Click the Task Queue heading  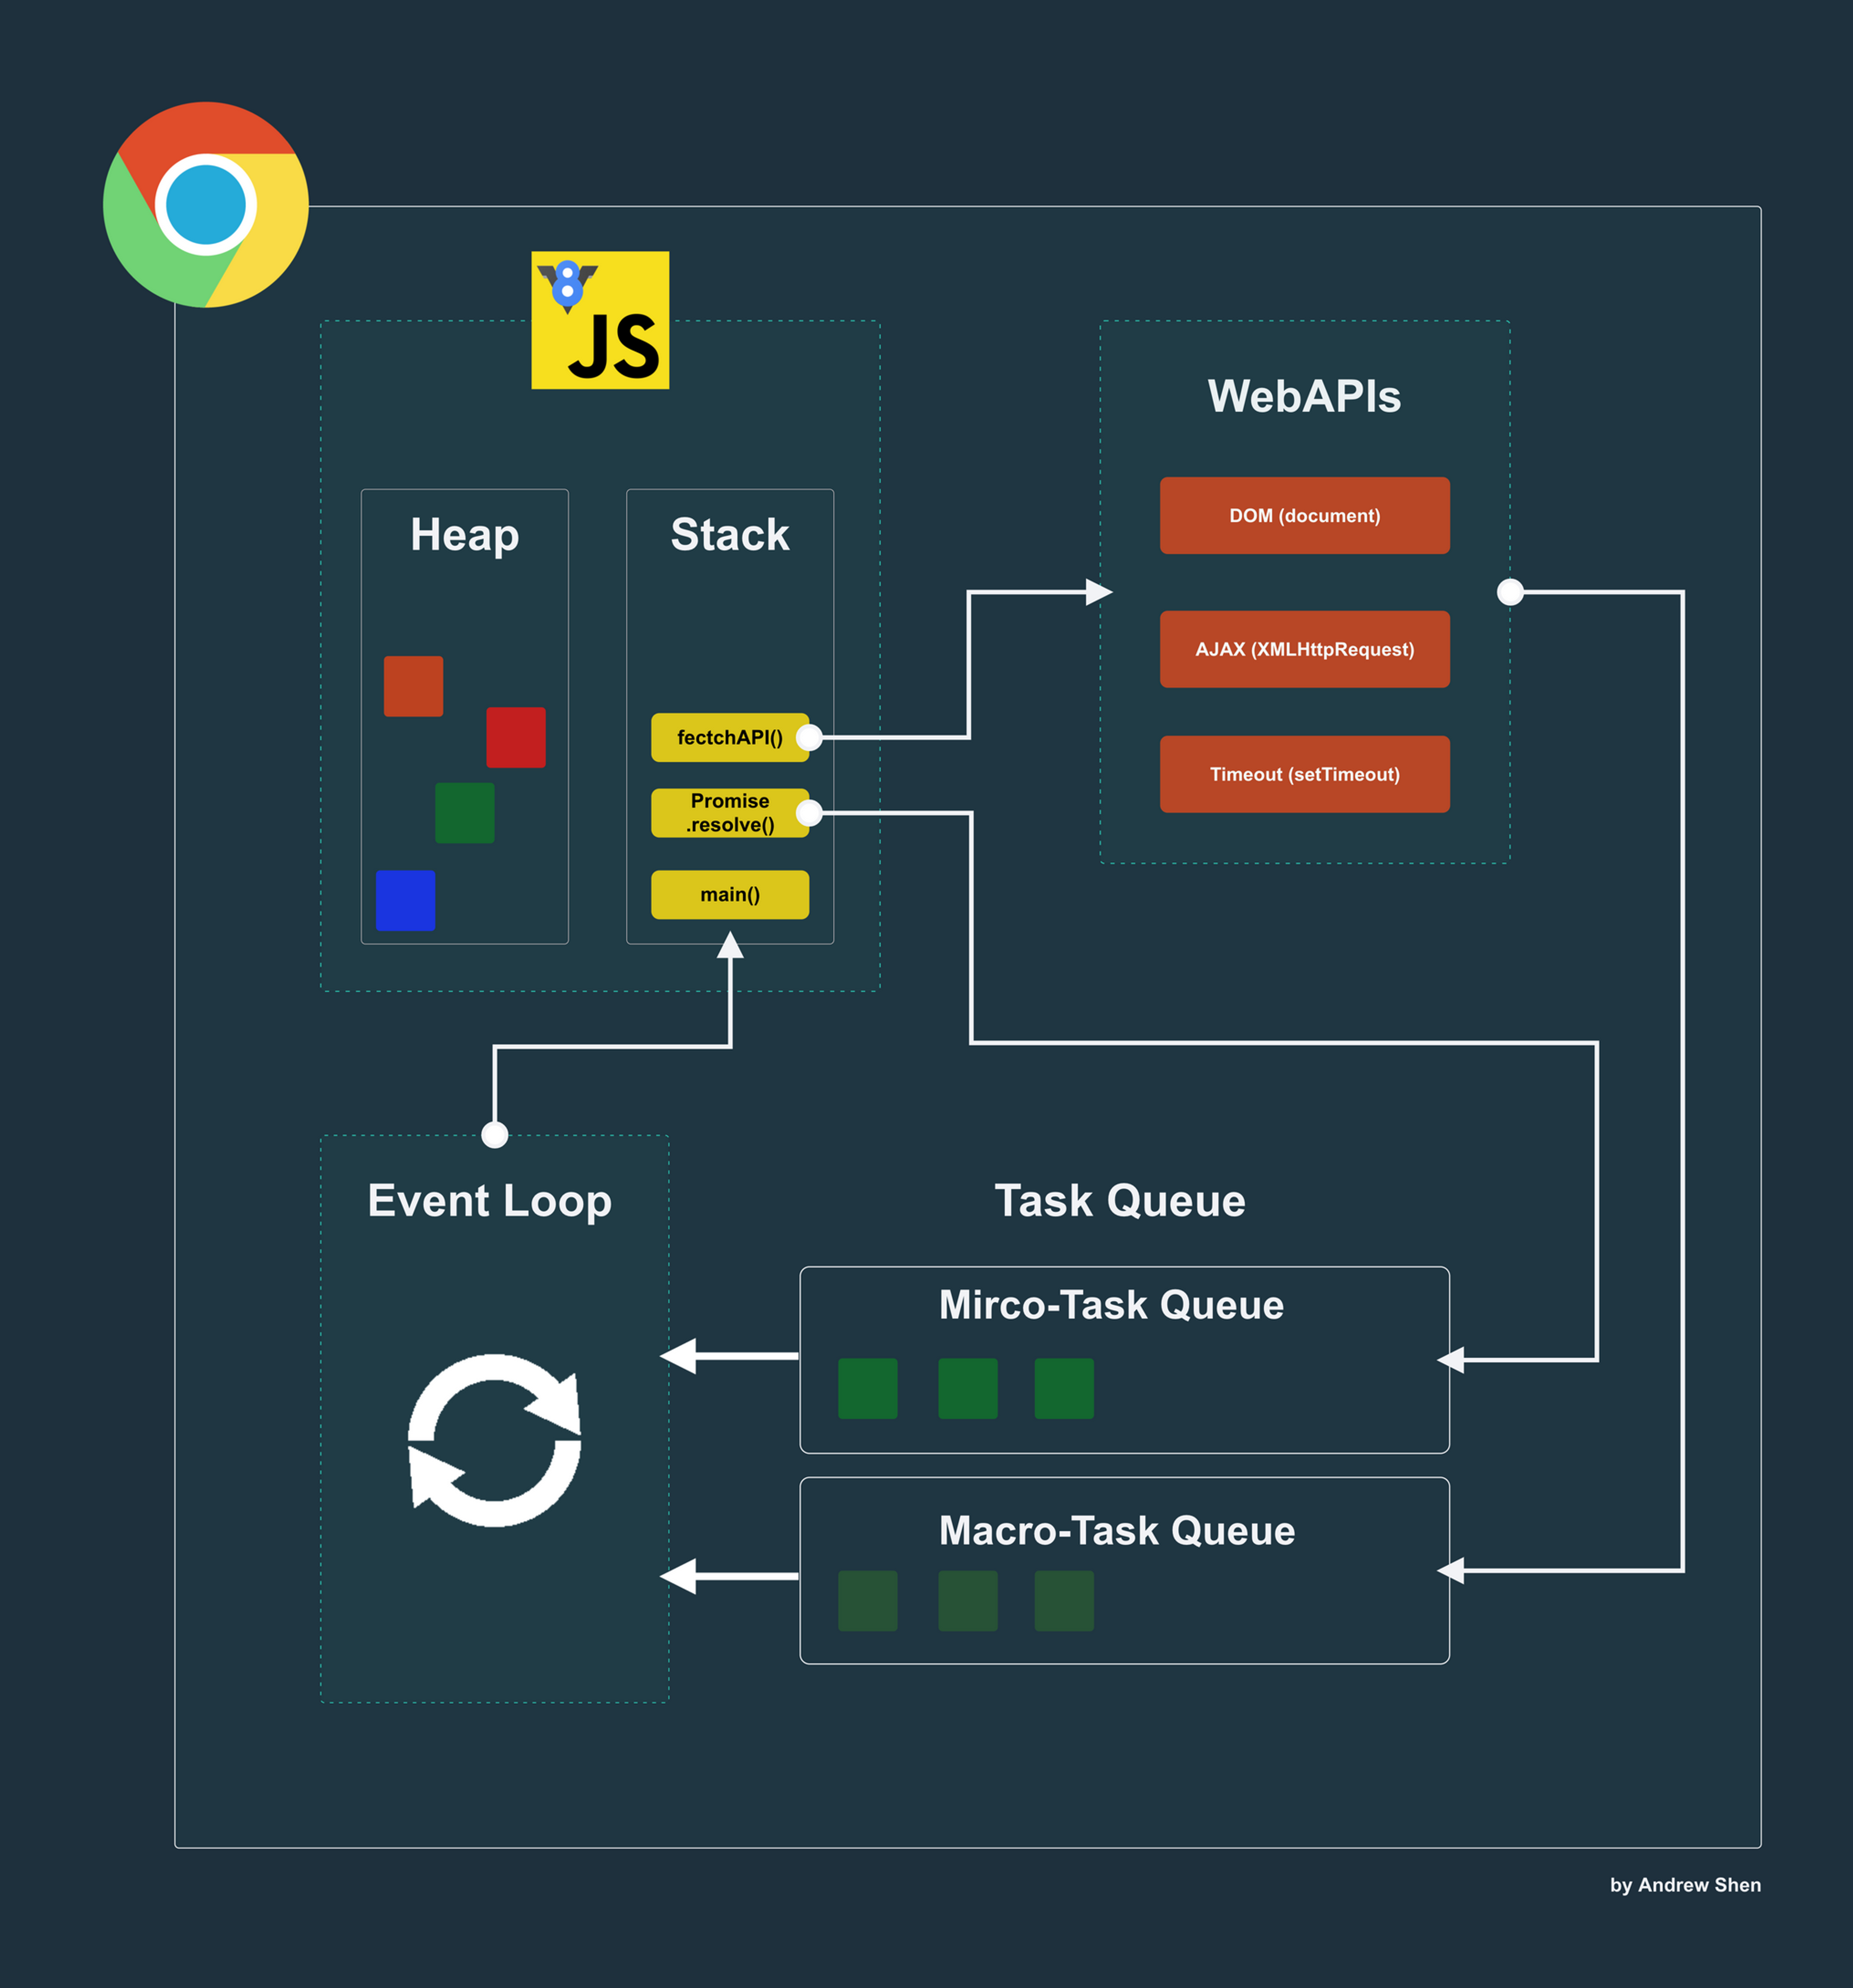(x=1120, y=1200)
